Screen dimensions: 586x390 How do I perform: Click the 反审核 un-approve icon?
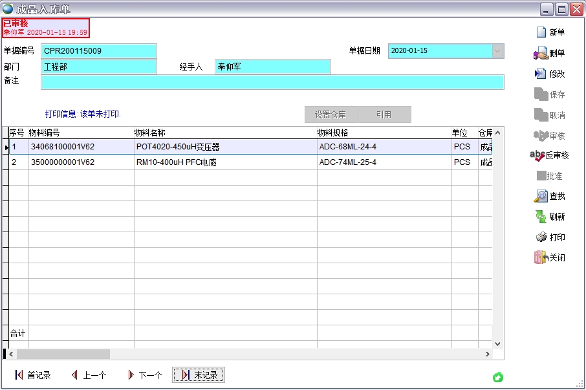coord(537,155)
